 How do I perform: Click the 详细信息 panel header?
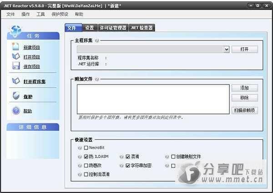click(33, 127)
